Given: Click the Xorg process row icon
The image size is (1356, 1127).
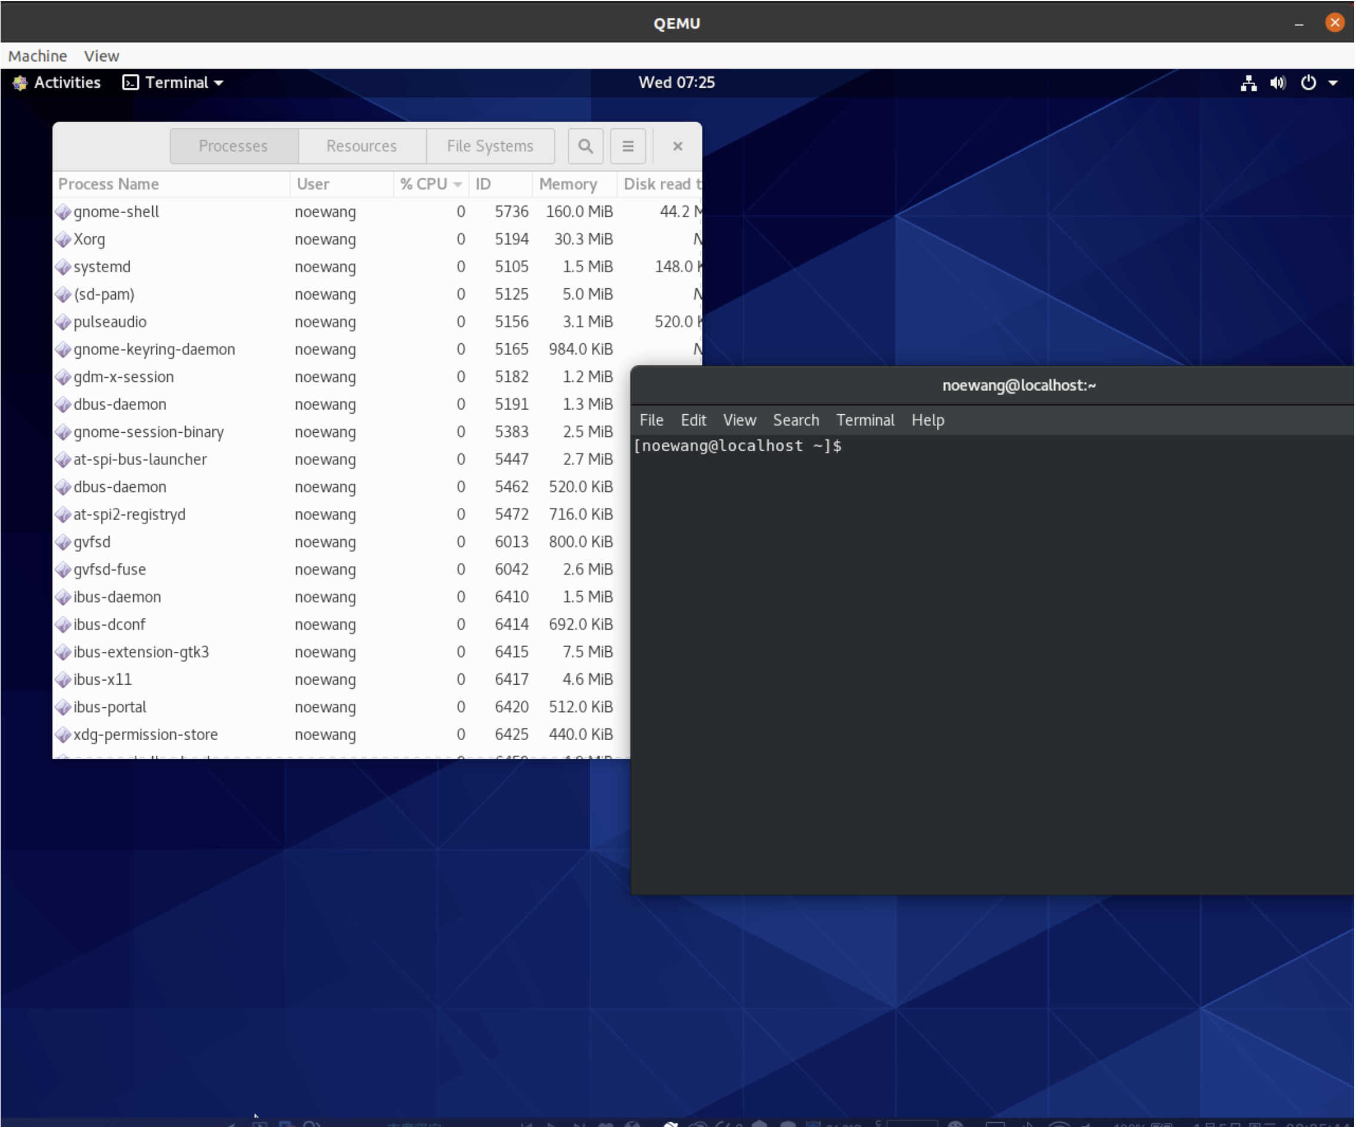Looking at the screenshot, I should click(63, 239).
